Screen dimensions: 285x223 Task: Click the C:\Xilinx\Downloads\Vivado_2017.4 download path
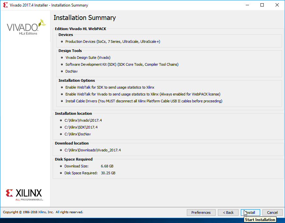point(93,150)
